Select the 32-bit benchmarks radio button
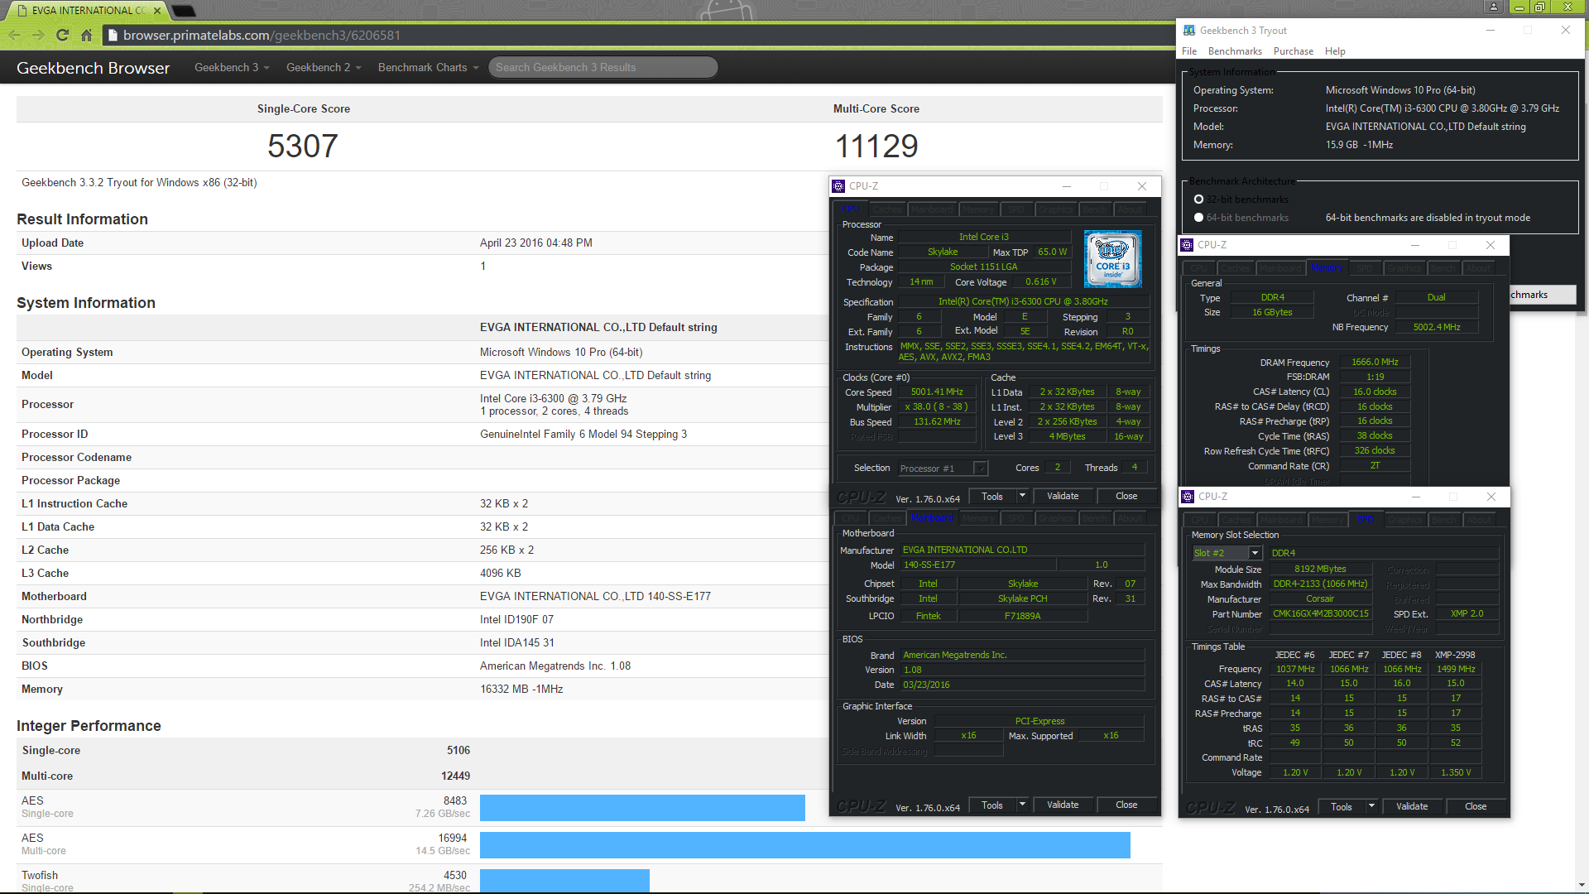Image resolution: width=1589 pixels, height=894 pixels. pos(1198,199)
